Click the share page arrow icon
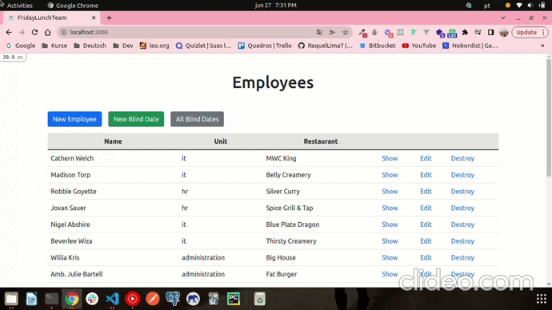 332,32
